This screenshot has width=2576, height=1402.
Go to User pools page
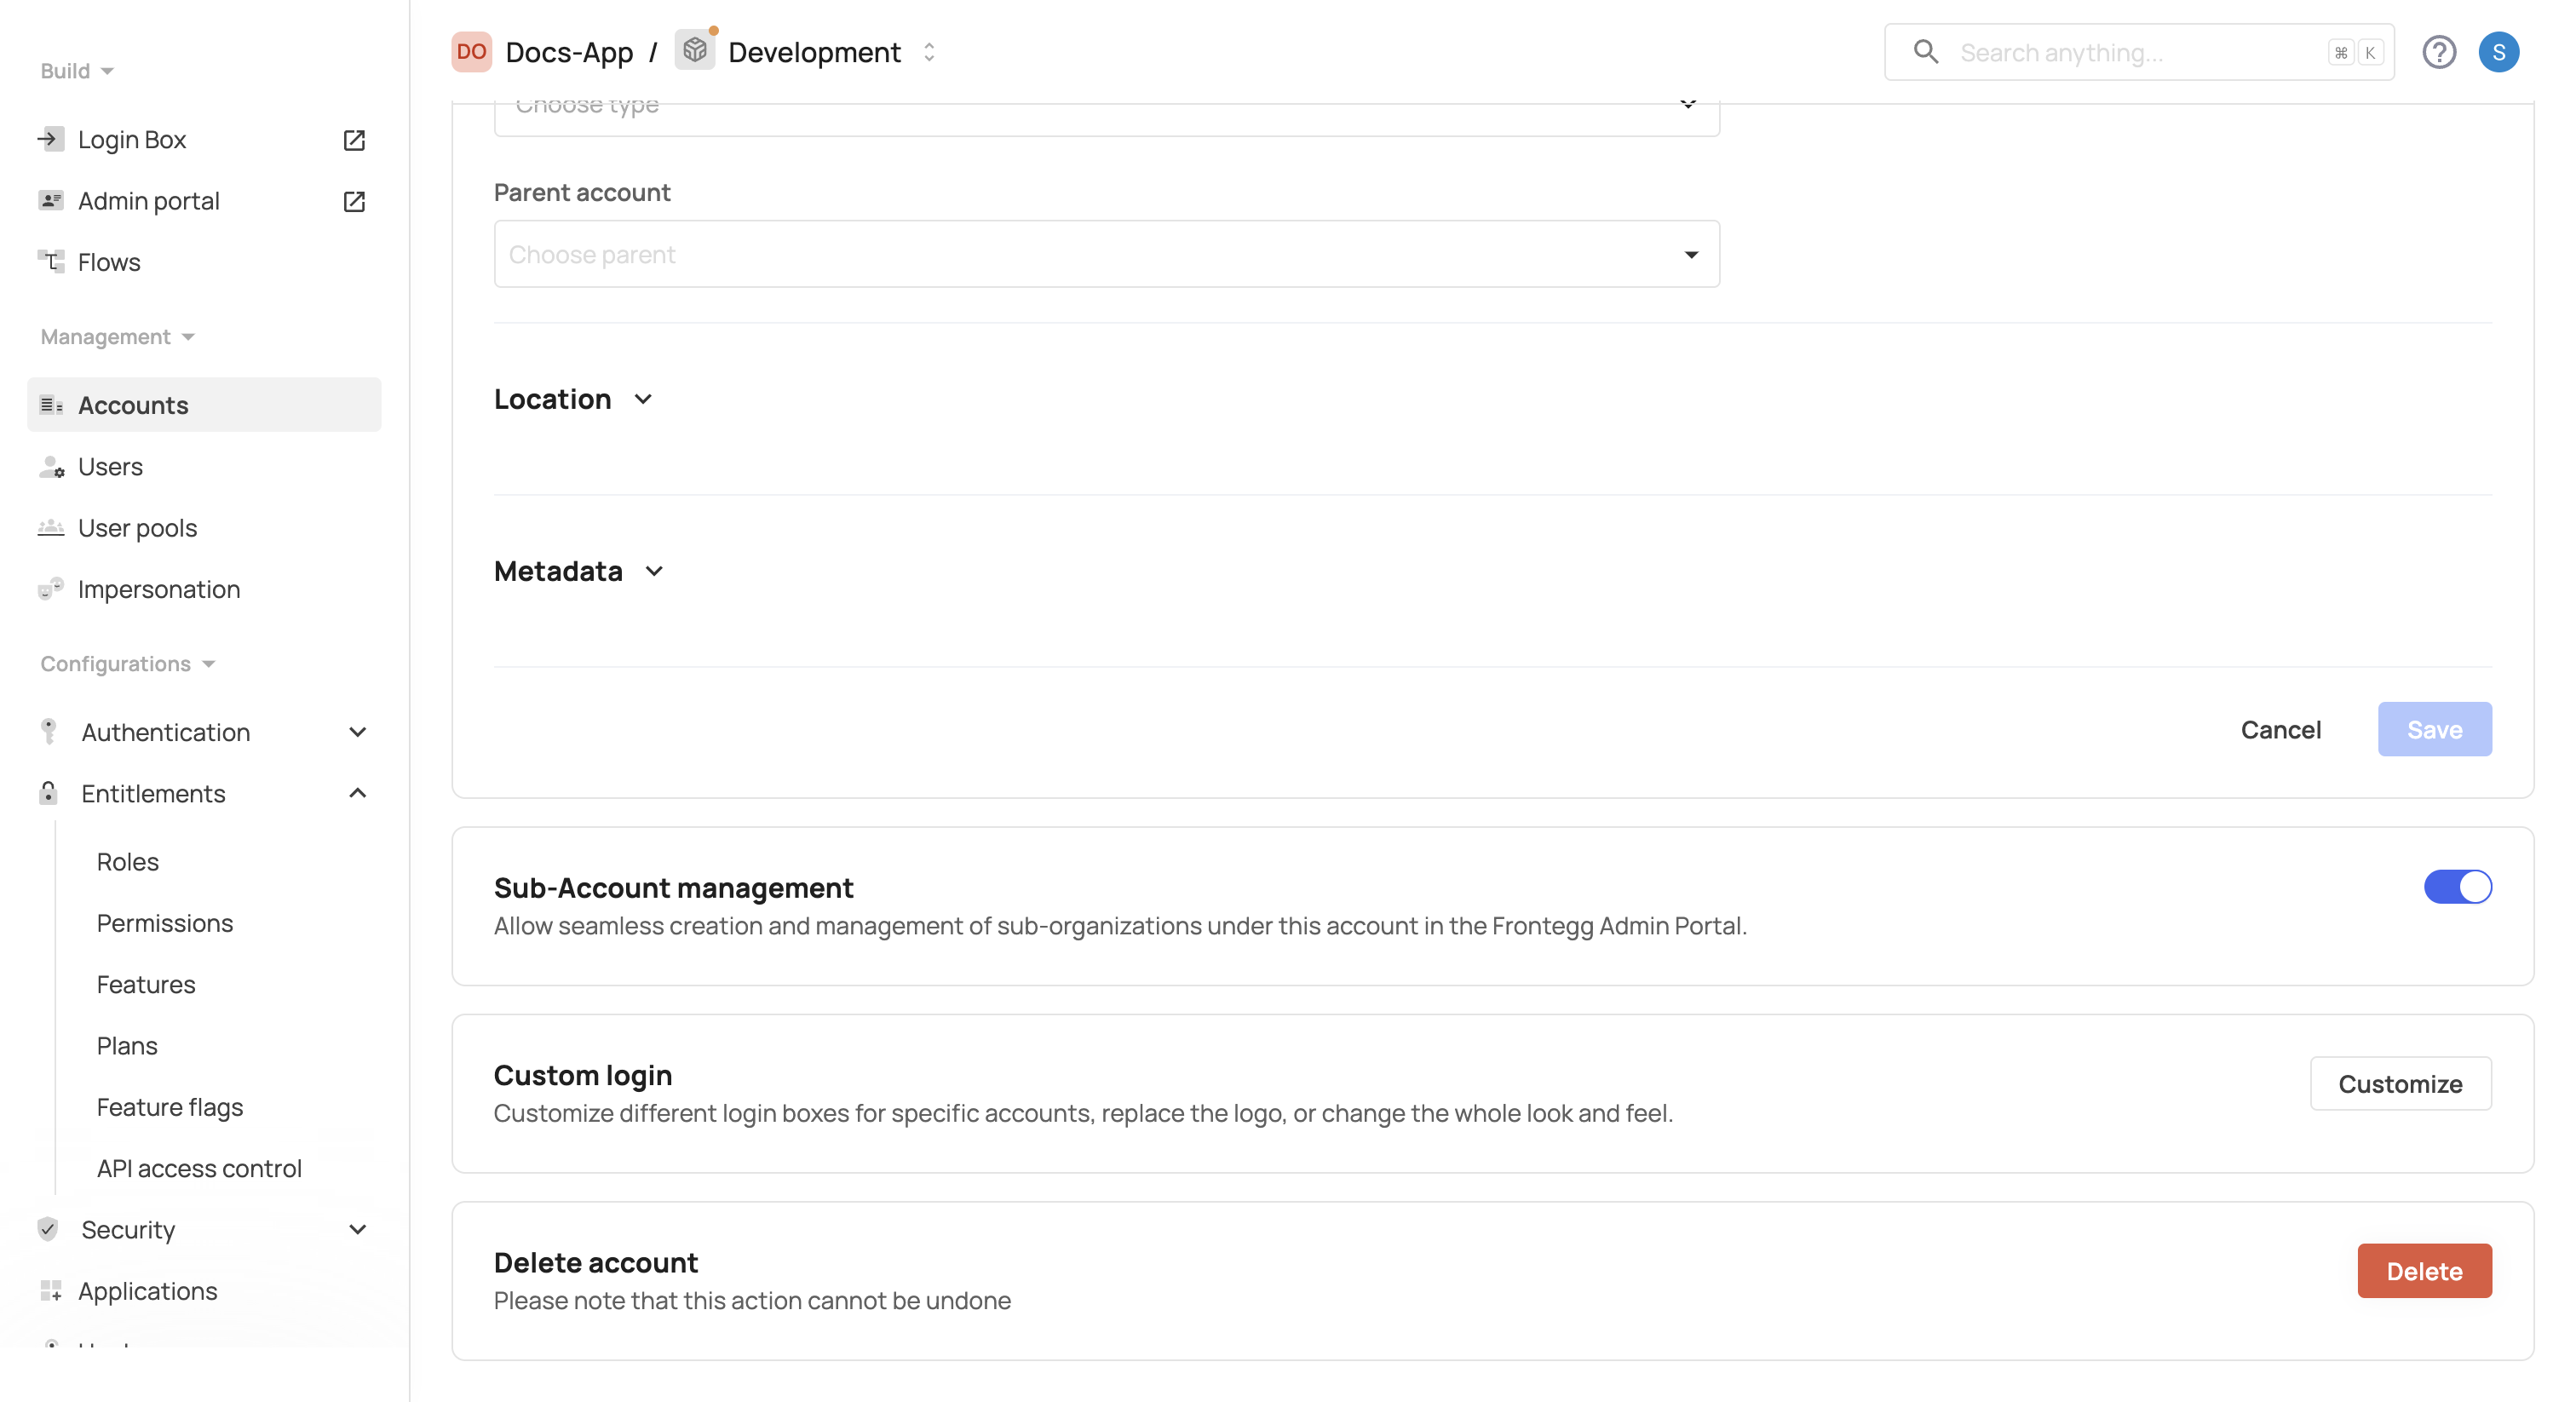click(x=137, y=528)
